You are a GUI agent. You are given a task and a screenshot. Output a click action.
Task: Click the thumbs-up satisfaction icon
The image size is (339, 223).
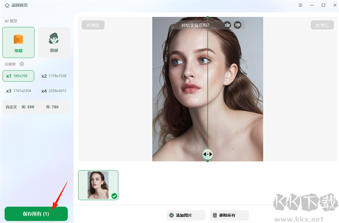tap(227, 25)
